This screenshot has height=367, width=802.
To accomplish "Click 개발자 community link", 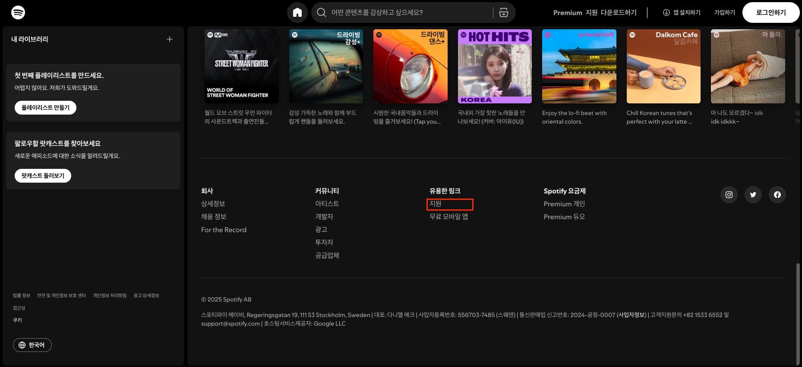I will tap(324, 217).
